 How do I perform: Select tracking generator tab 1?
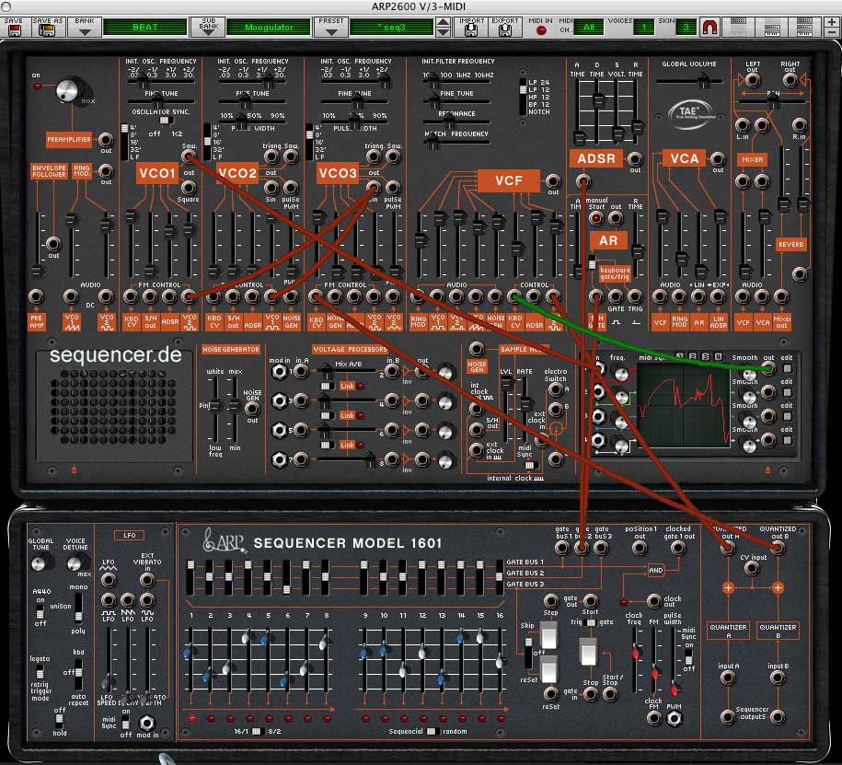click(680, 356)
